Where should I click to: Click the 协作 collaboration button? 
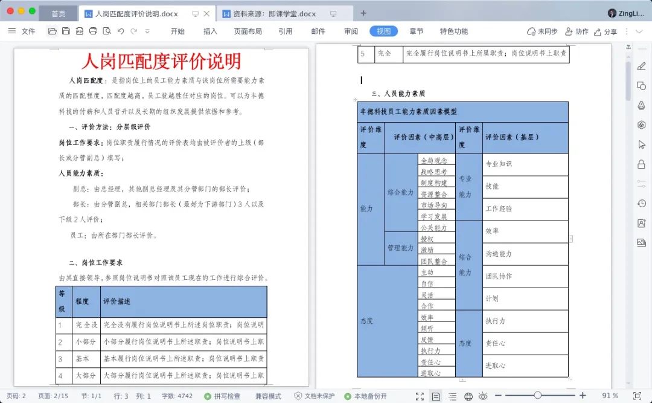tap(577, 31)
